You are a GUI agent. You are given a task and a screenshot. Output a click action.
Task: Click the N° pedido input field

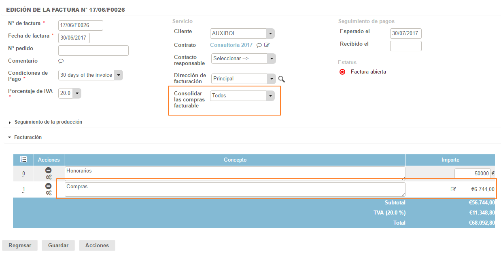93,50
